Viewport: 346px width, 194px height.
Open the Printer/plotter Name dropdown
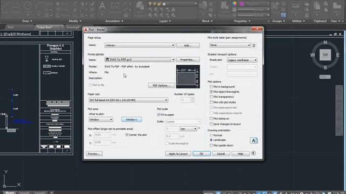point(139,60)
